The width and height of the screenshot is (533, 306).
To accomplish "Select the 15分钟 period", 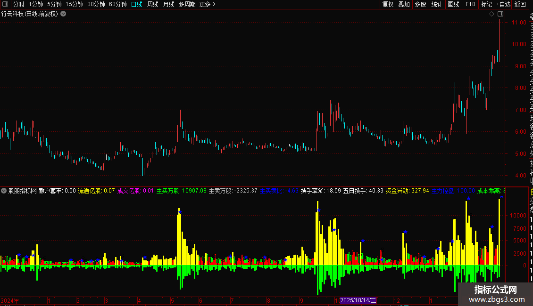I will 75,4.
